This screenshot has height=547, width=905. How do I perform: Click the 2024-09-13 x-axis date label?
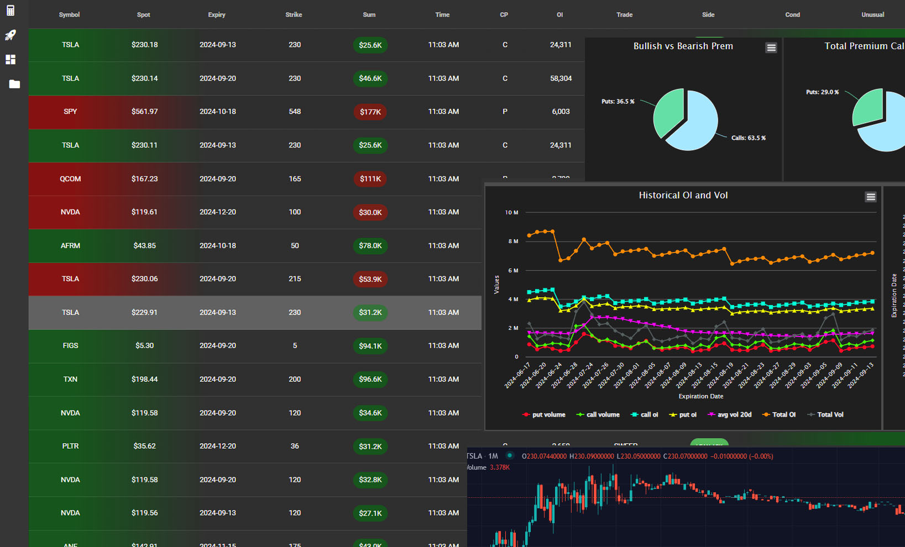pos(861,375)
